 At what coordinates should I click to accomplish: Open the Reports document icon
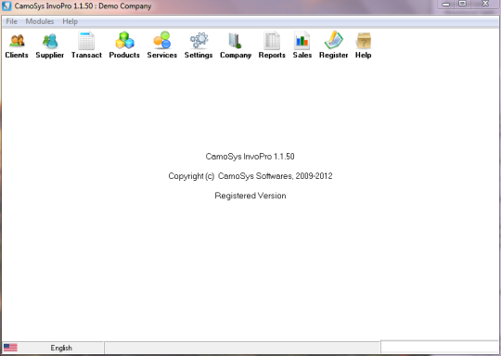272,40
